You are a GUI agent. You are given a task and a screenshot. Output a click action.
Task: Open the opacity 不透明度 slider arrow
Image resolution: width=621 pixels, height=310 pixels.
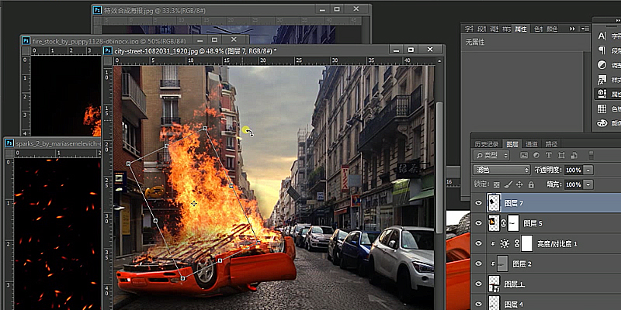point(588,170)
